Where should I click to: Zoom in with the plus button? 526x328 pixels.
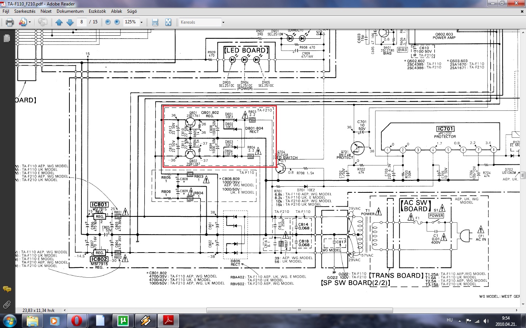click(x=117, y=22)
